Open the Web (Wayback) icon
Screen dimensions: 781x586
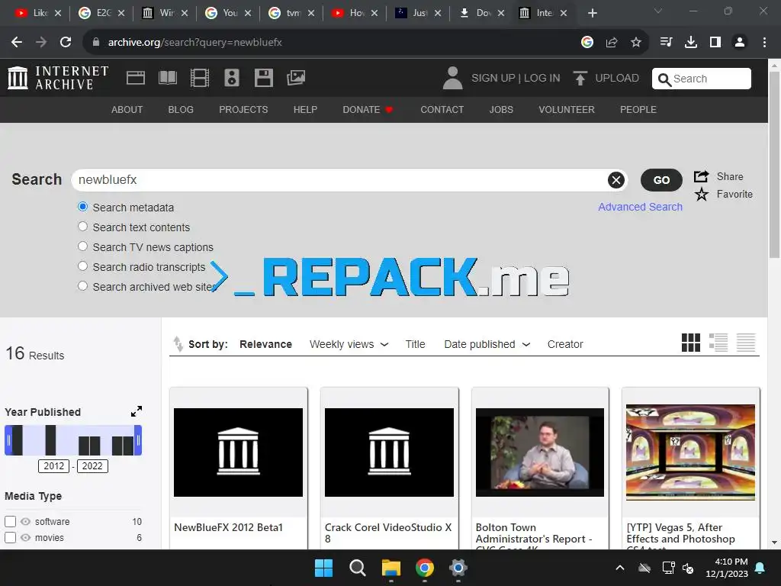pyautogui.click(x=136, y=78)
